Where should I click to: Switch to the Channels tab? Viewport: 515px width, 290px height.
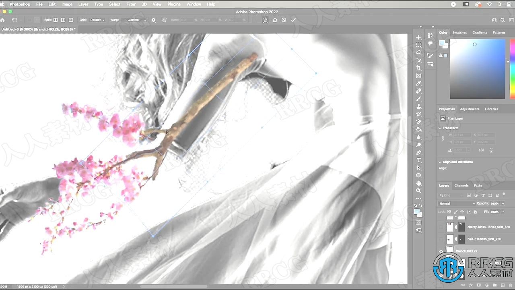pos(461,186)
